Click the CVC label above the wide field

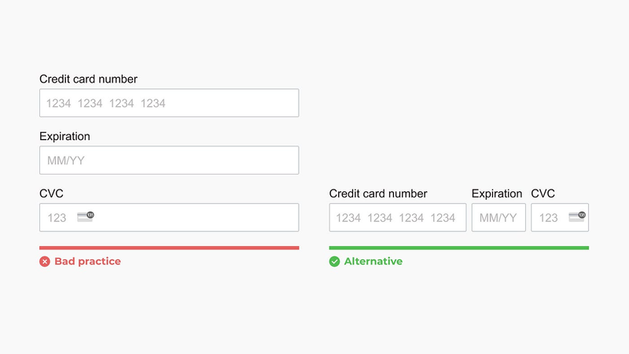pos(51,194)
